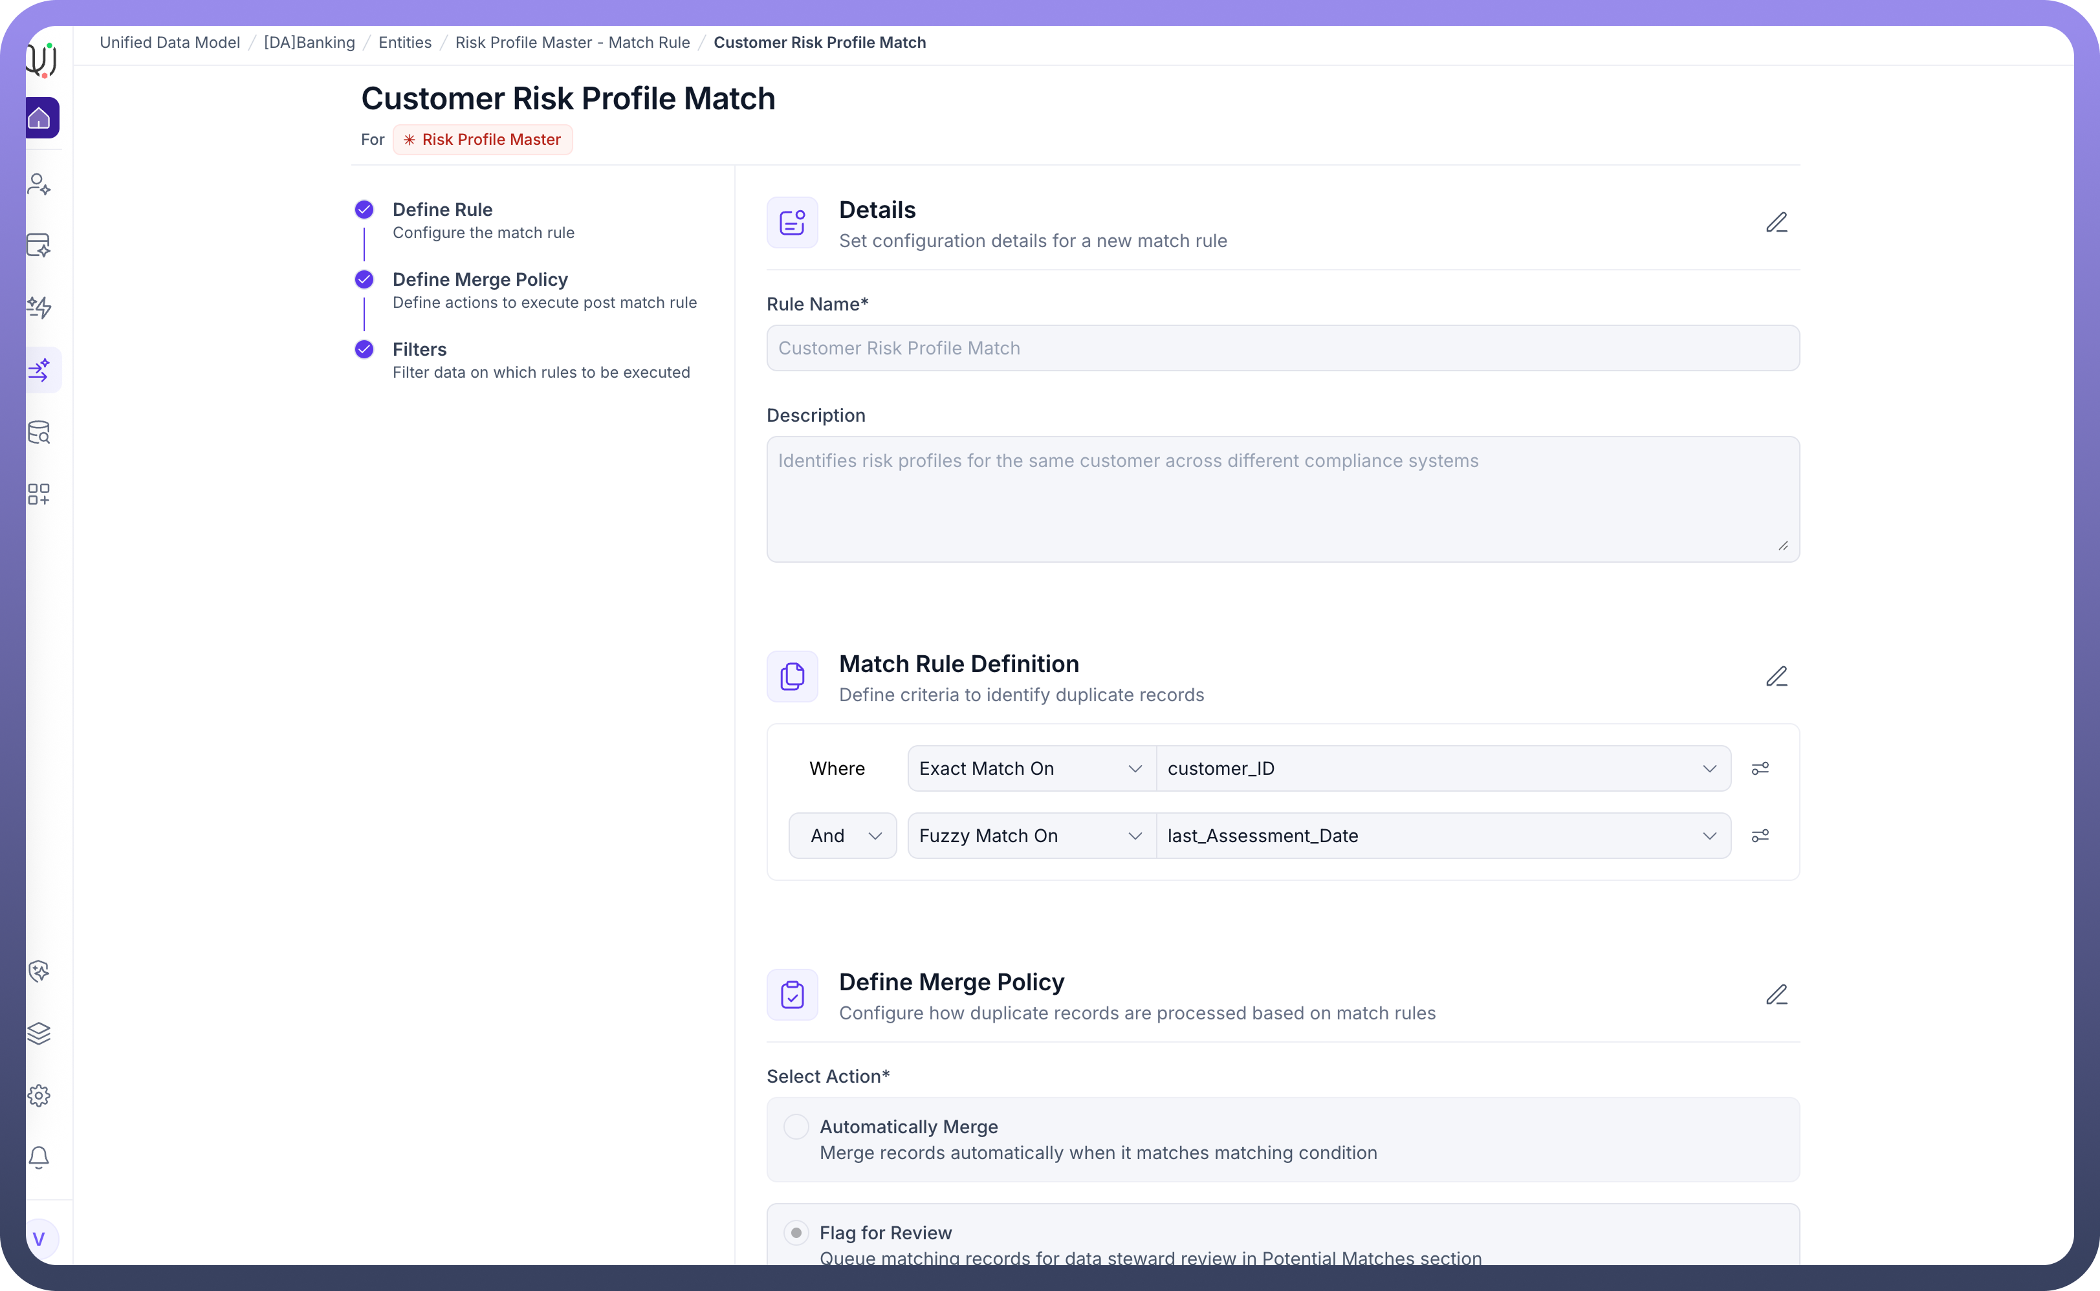Viewport: 2100px width, 1291px height.
Task: Click edit pencil for Define Merge Policy
Action: click(x=1777, y=995)
